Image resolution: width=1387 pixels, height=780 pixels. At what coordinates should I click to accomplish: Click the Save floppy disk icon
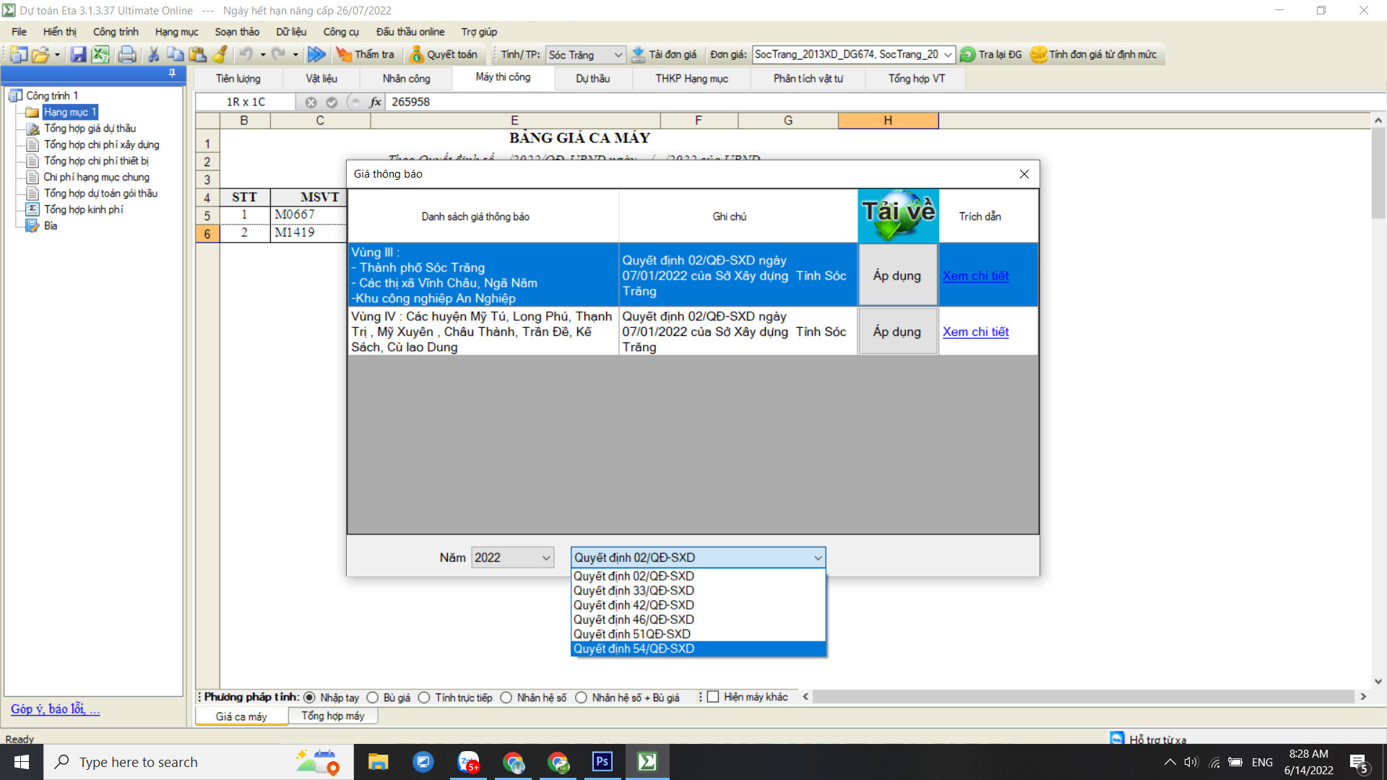[78, 54]
